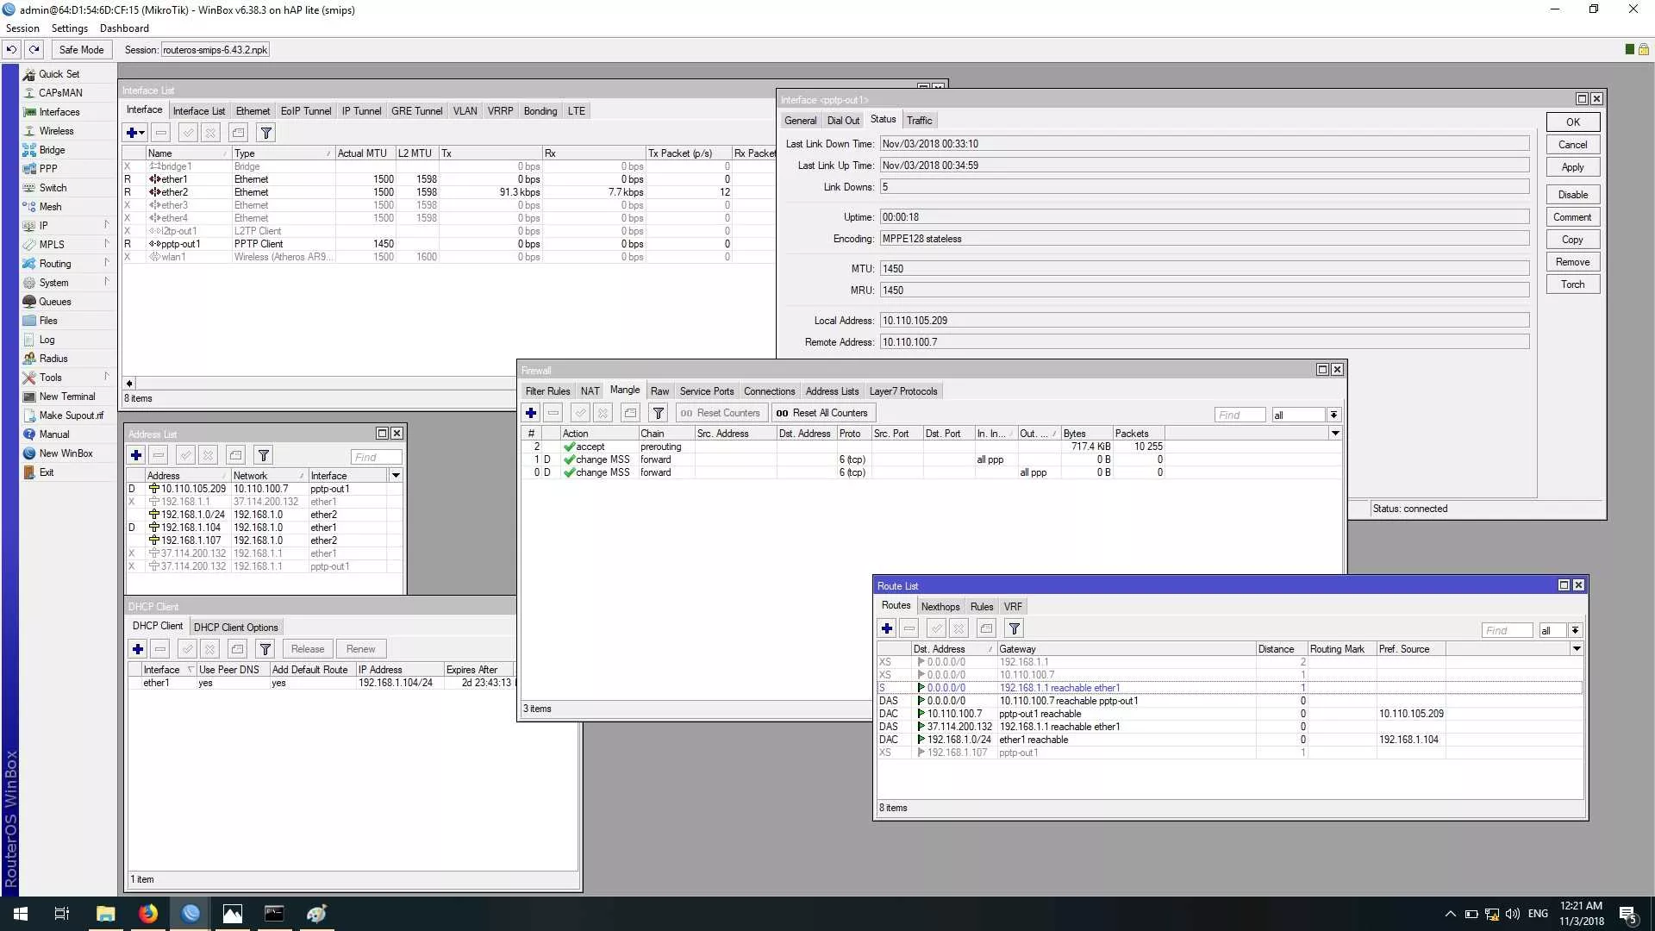Image resolution: width=1655 pixels, height=931 pixels.
Task: Click the Find field in Address List
Action: (x=376, y=457)
